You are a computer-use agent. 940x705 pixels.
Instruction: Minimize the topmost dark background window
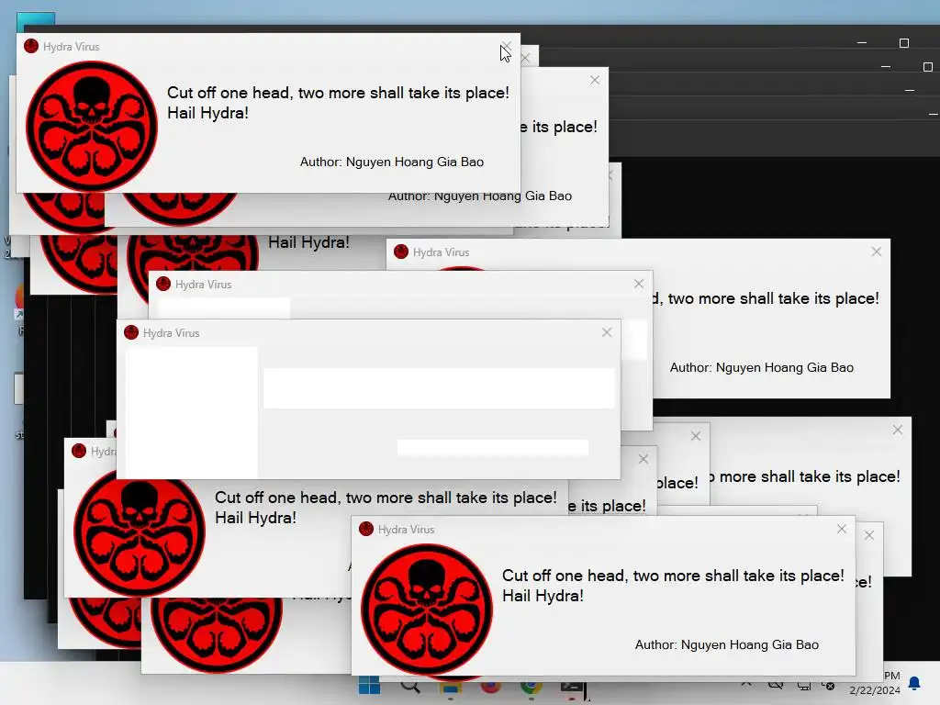pyautogui.click(x=862, y=43)
